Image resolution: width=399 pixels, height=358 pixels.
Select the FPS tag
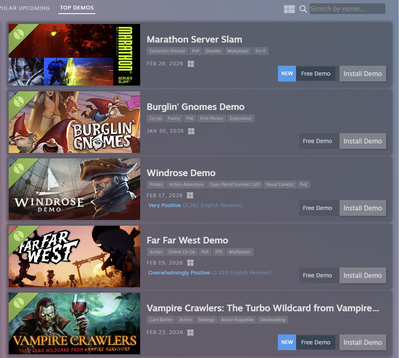219,252
